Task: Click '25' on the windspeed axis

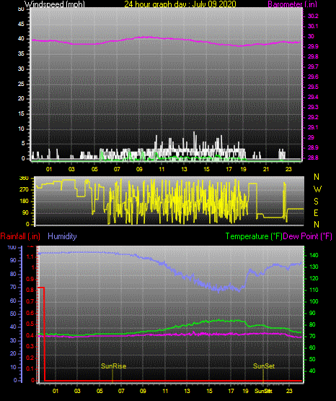Action: point(21,84)
